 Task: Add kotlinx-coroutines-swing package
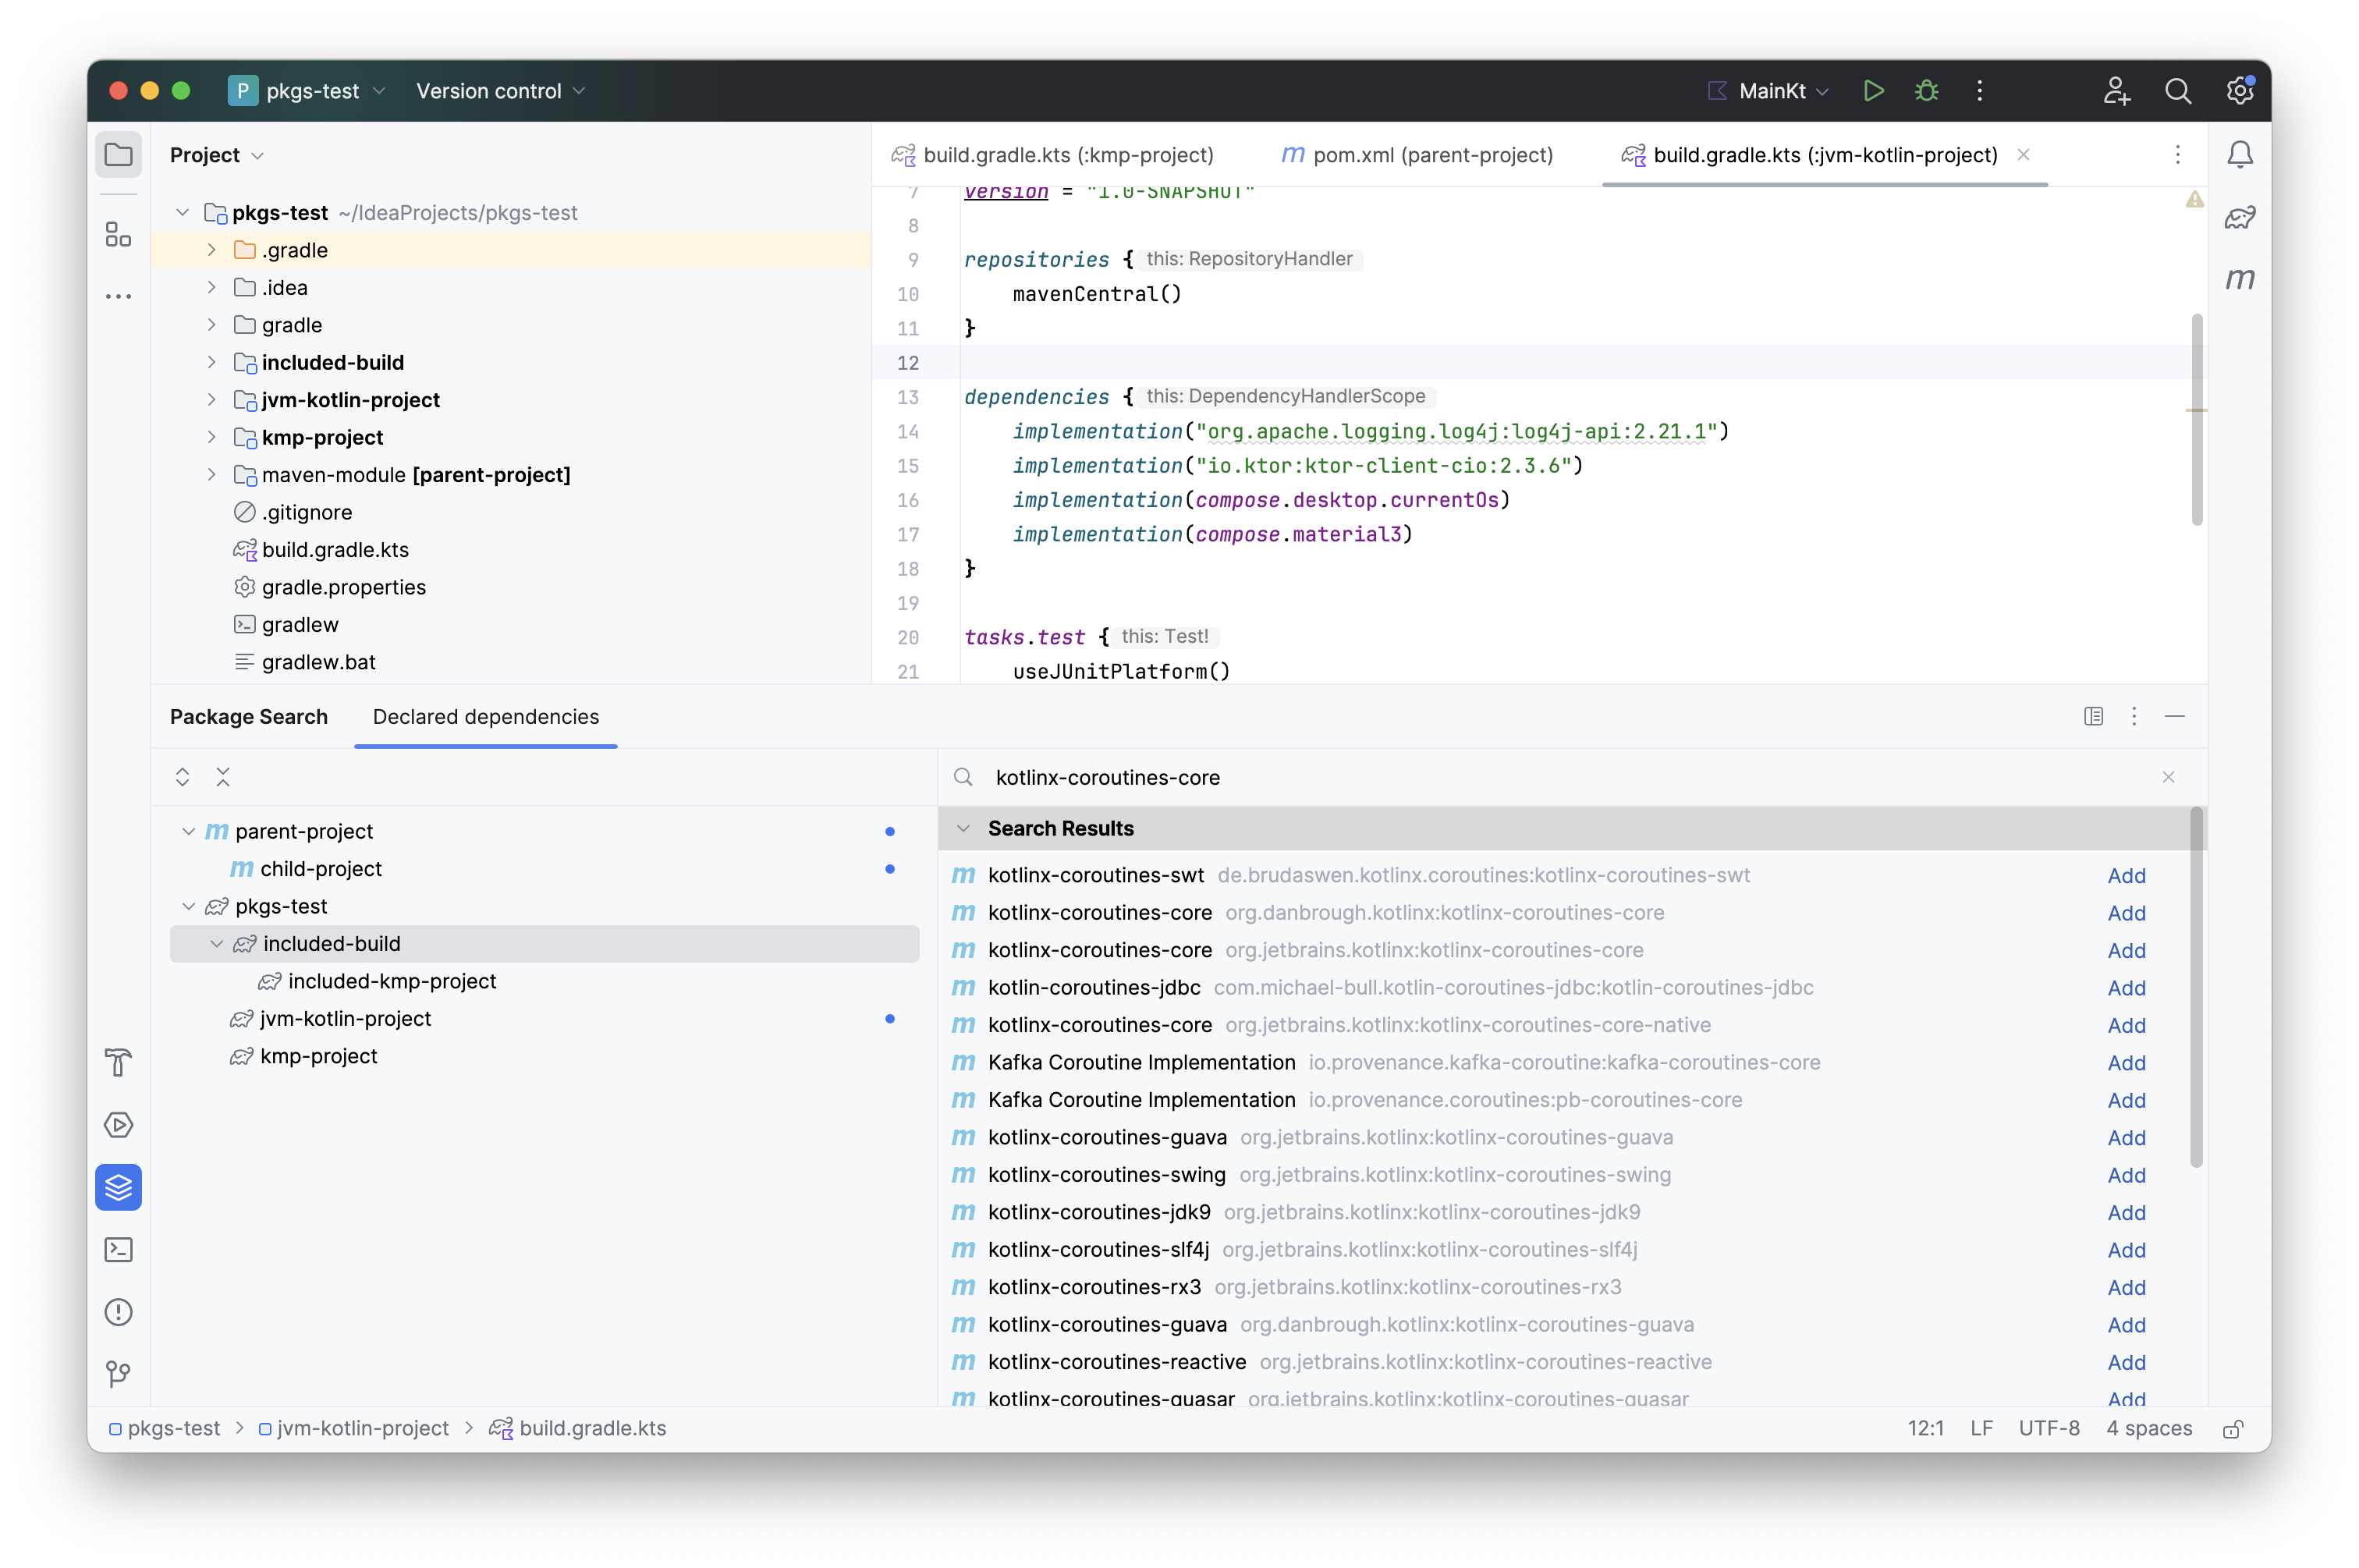tap(2126, 1175)
